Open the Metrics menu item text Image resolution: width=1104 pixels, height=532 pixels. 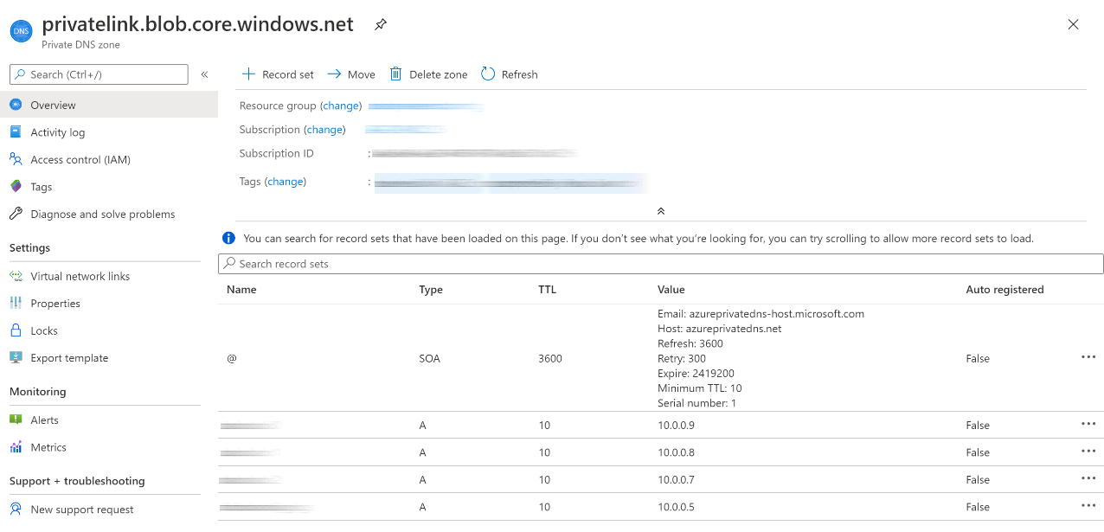pos(48,447)
